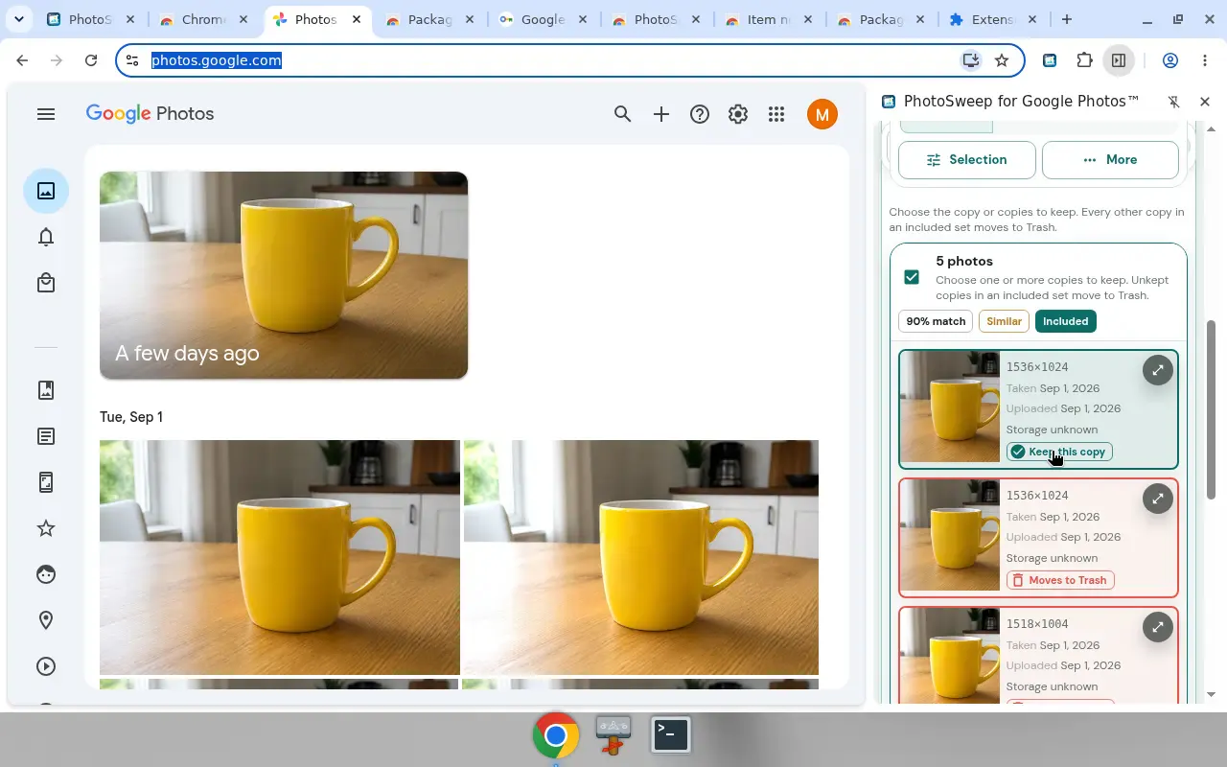Open the Google Photos settings gear
The width and height of the screenshot is (1227, 767).
(x=738, y=114)
